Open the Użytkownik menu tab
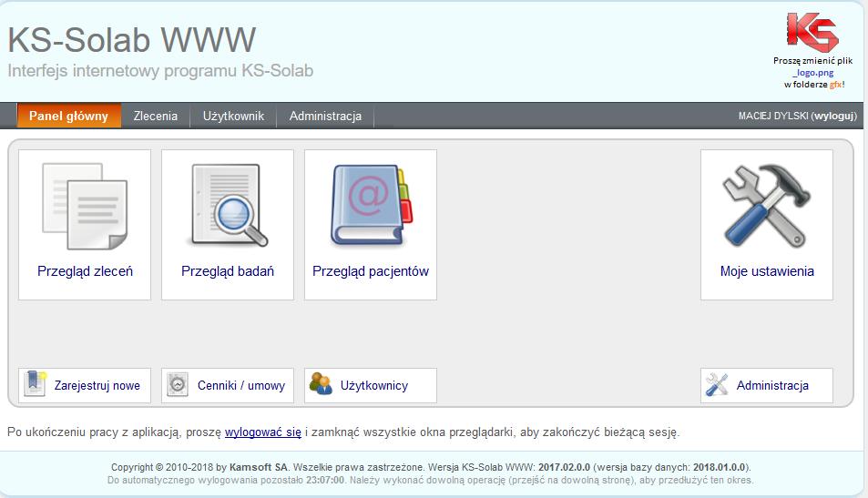The width and height of the screenshot is (868, 498). click(233, 116)
